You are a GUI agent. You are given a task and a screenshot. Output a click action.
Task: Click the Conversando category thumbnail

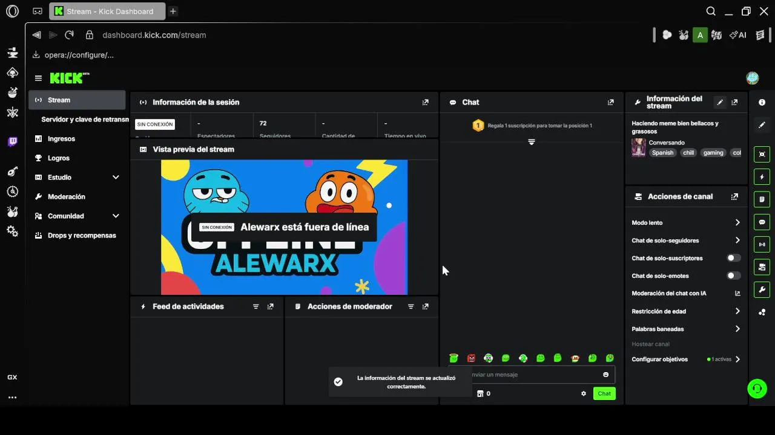click(638, 147)
